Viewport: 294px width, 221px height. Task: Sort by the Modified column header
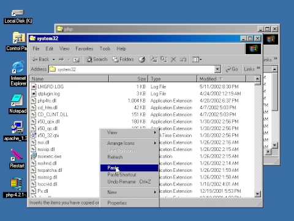[x=222, y=79]
